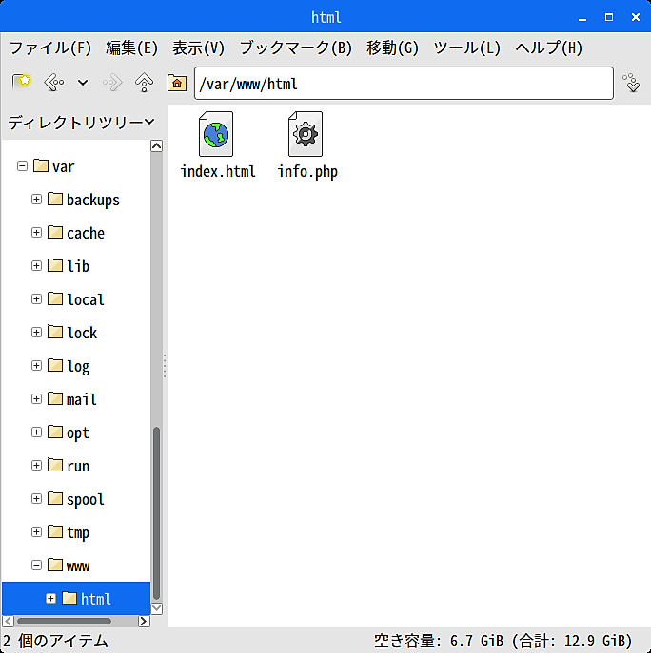Click the tree horizontal scrollbar left arrow
The image size is (651, 653).
tap(8, 622)
